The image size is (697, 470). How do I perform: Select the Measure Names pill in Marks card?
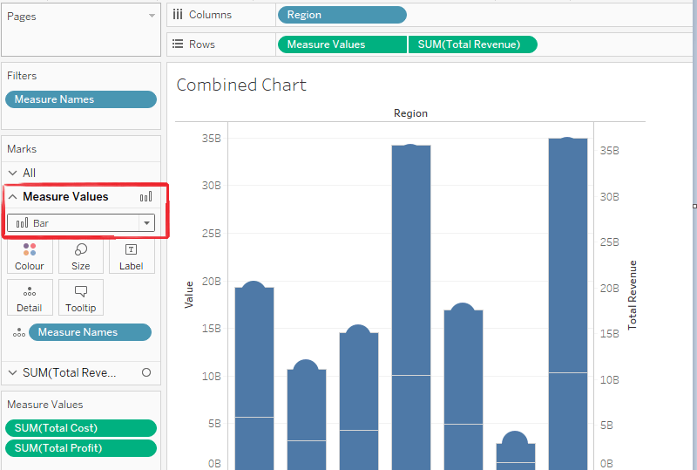pos(90,332)
